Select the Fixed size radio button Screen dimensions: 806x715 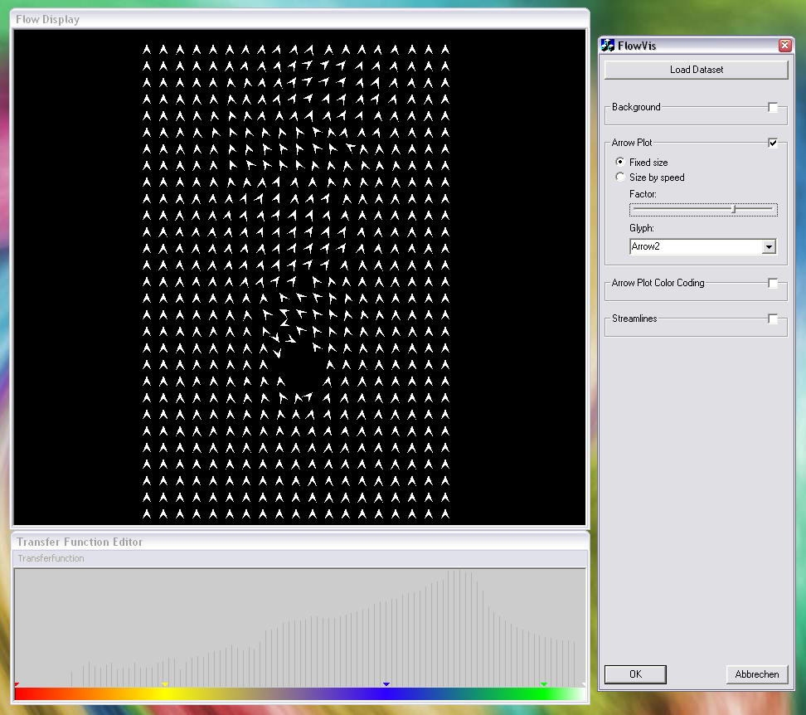pyautogui.click(x=620, y=163)
